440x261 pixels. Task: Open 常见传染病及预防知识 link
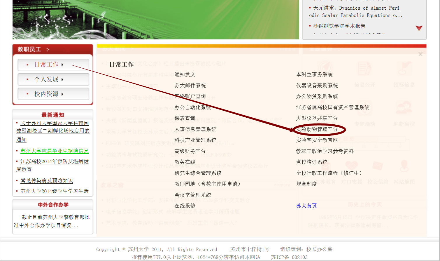47,181
